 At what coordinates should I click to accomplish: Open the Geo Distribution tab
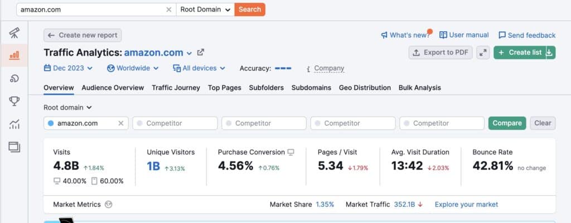[365, 88]
